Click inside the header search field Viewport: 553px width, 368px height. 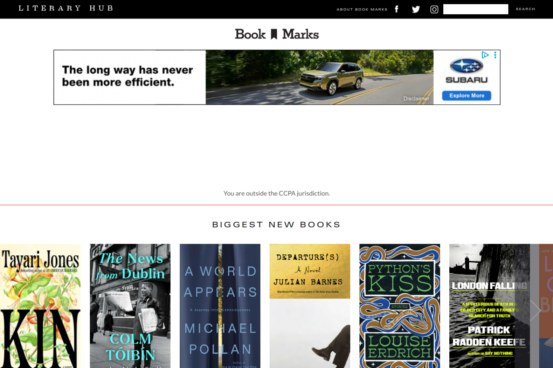[x=476, y=9]
